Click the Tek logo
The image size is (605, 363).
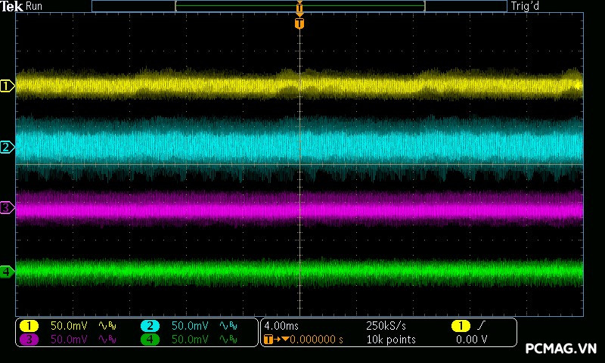pos(12,6)
